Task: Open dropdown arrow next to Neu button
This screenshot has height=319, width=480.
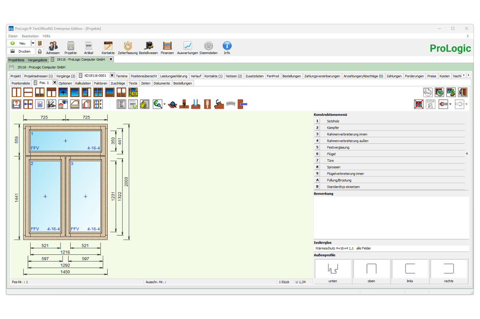Action: [33, 43]
